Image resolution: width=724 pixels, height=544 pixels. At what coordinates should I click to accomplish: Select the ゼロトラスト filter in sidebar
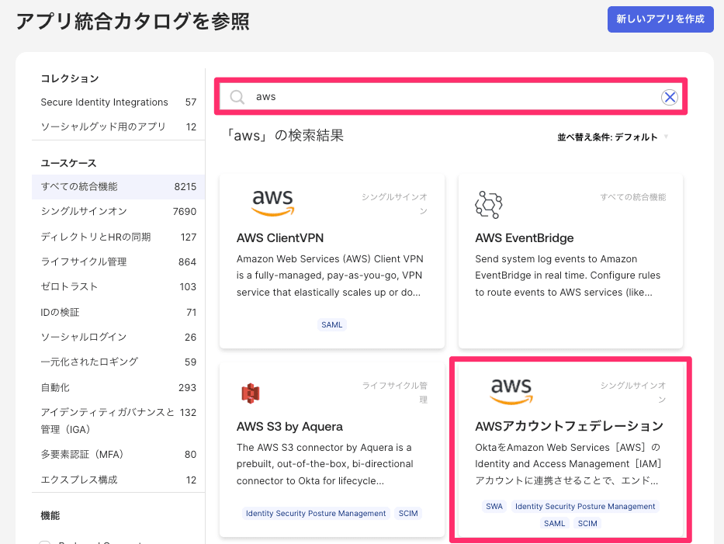[x=70, y=287]
